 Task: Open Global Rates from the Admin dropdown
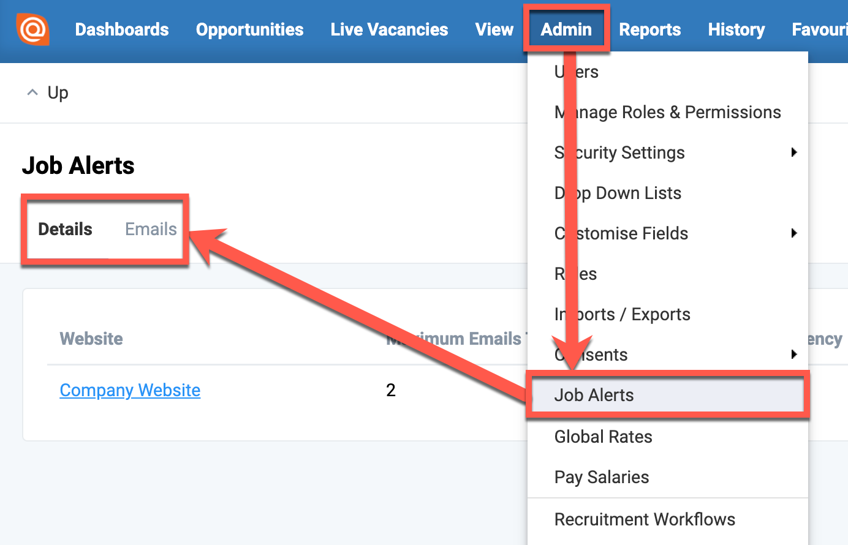point(603,437)
